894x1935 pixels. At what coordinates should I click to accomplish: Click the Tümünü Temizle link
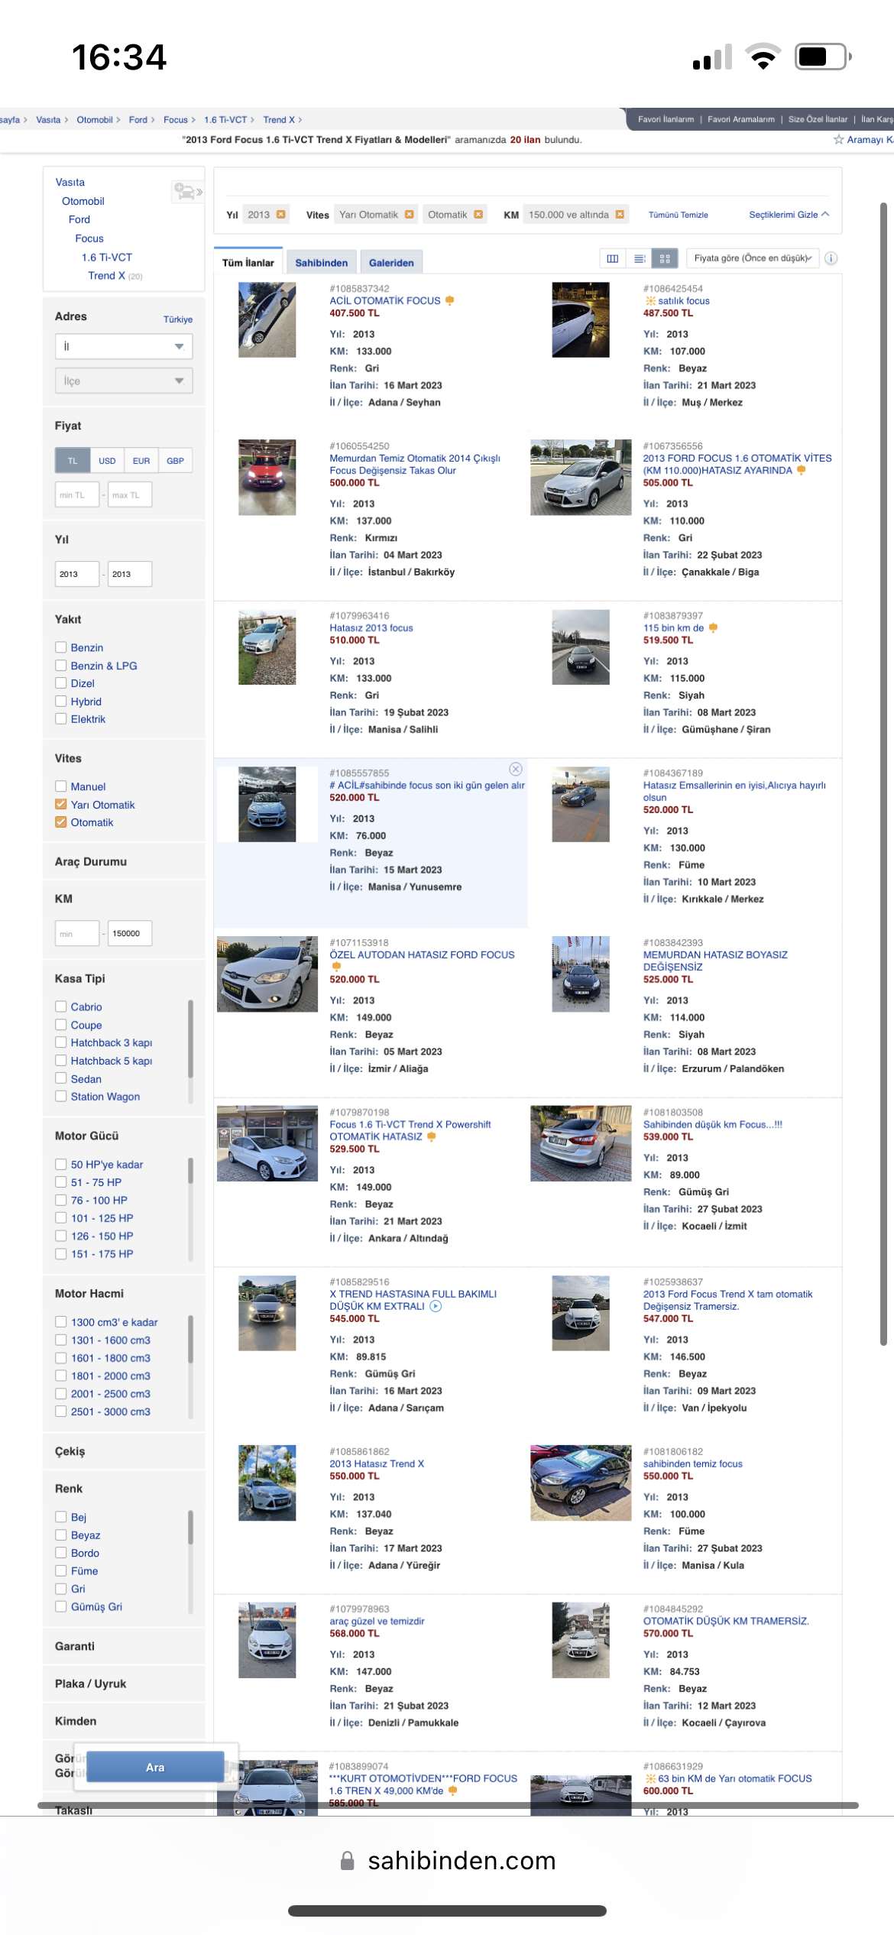click(679, 215)
